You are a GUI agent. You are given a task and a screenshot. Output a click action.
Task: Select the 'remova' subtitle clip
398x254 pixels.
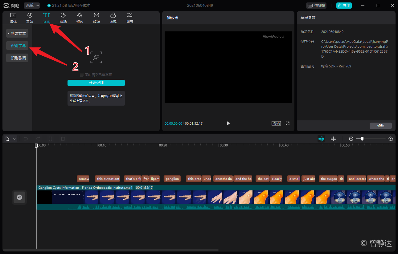[83, 179]
